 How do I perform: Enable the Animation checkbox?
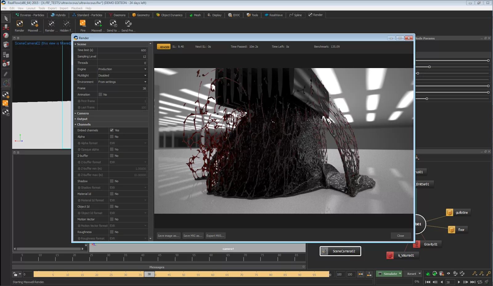(x=100, y=95)
